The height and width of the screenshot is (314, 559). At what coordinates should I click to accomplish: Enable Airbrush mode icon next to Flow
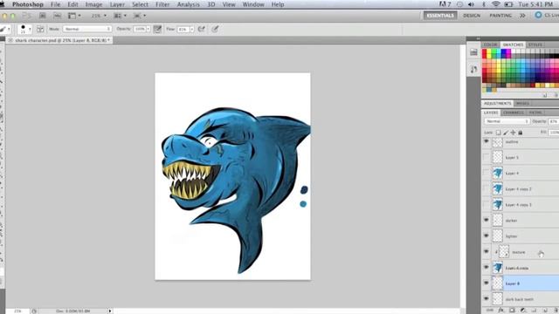coord(202,29)
